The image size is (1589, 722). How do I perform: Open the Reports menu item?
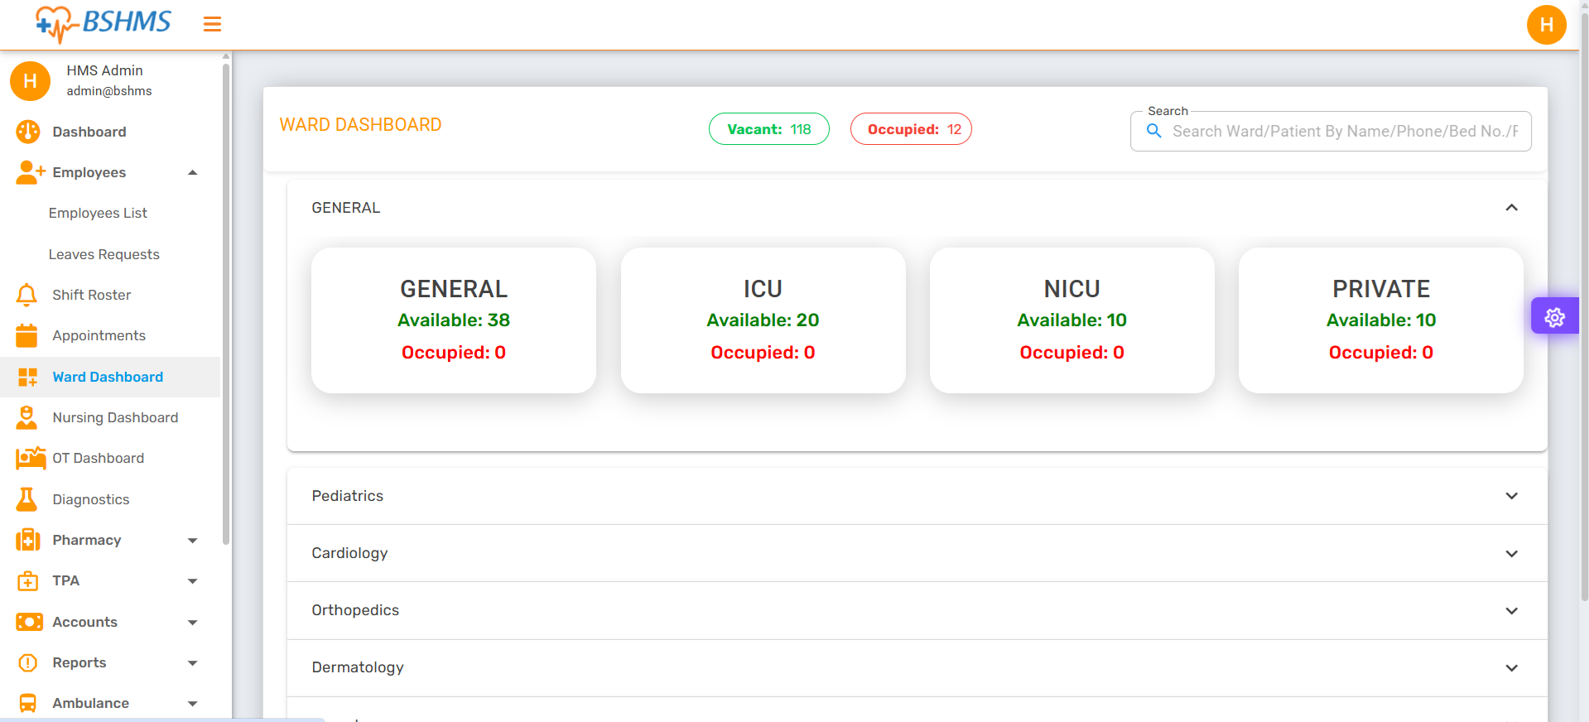point(79,662)
